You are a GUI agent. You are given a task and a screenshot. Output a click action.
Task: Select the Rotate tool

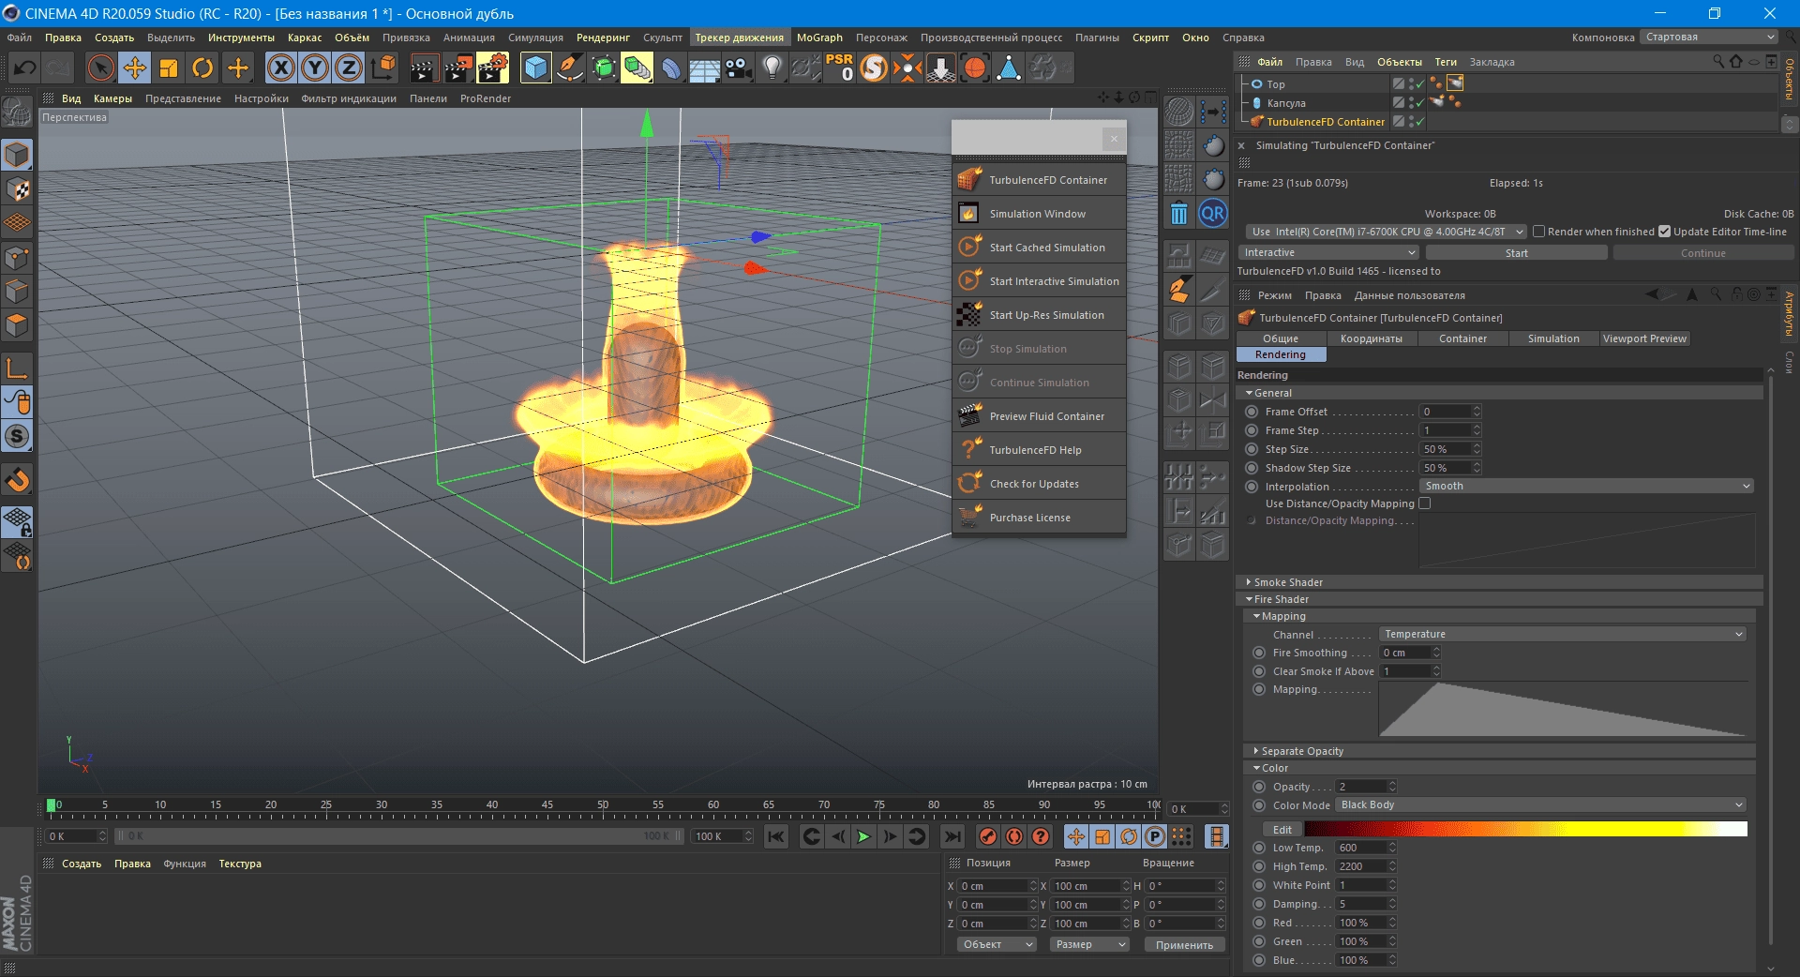[202, 68]
